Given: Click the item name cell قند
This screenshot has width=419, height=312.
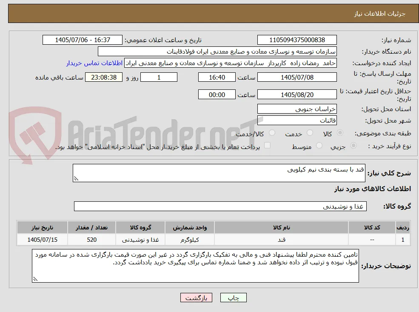Looking at the screenshot, I should (x=281, y=240).
